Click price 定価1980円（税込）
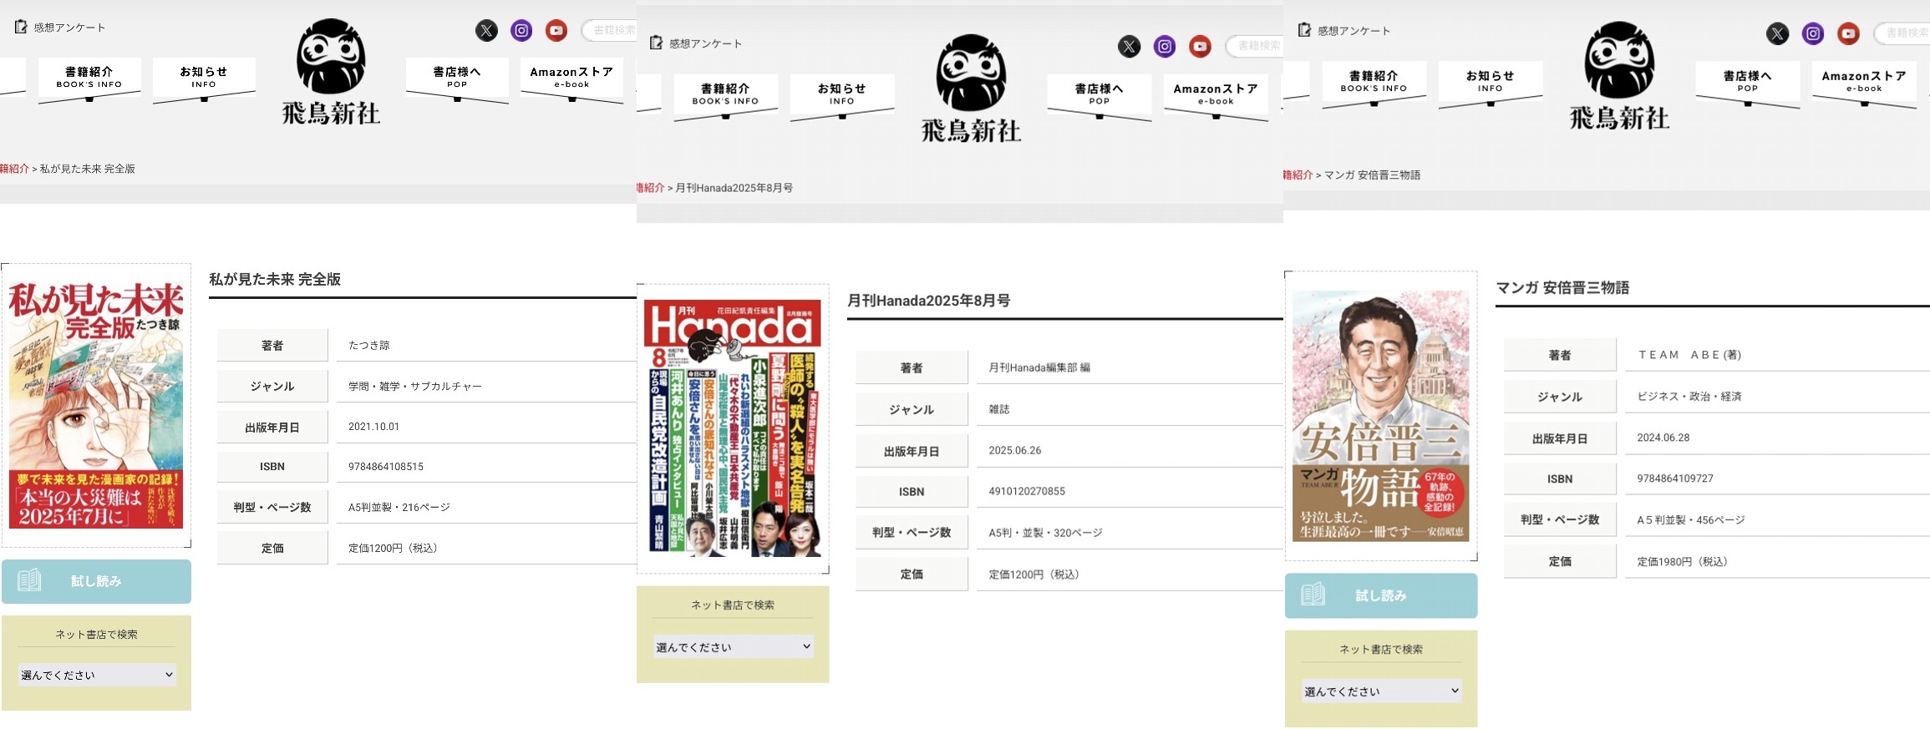1930x729 pixels. point(1682,561)
